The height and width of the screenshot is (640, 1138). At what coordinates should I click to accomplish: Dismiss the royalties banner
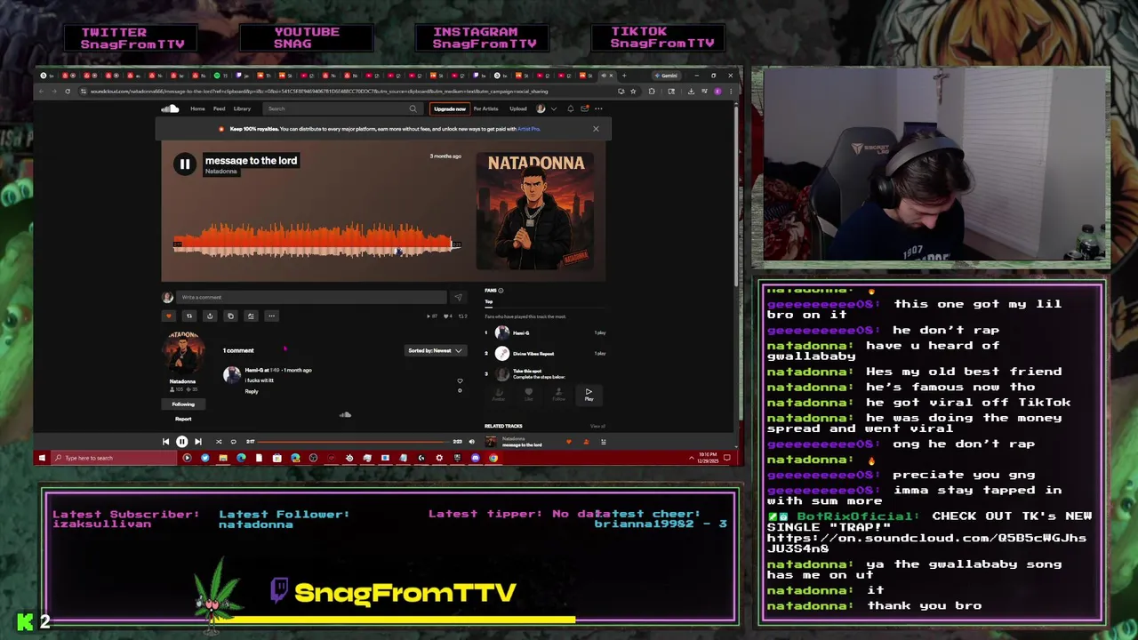point(596,129)
